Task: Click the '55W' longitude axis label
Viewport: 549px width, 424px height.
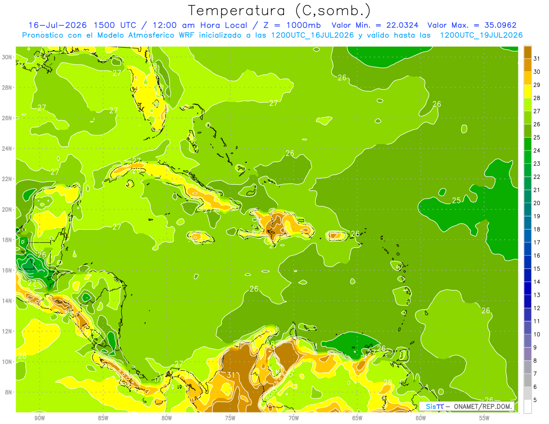Action: click(484, 418)
